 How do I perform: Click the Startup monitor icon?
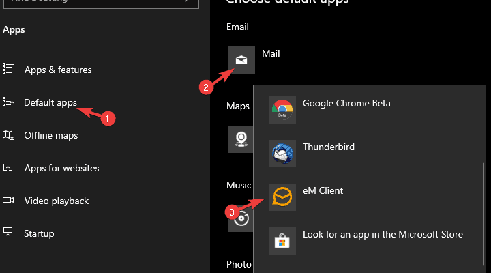pos(8,233)
